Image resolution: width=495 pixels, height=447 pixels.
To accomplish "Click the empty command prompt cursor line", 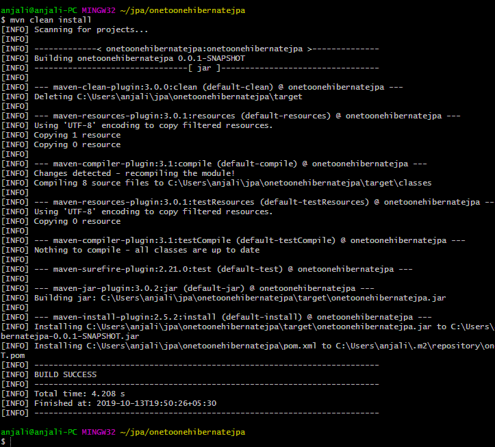I will (11, 442).
